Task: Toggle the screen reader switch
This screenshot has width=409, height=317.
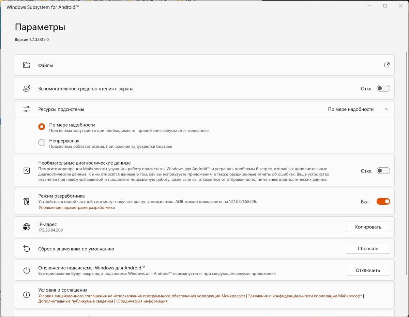Action: coord(383,88)
